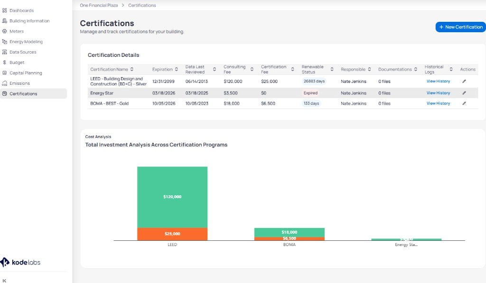Viewport: 486px width, 283px height.
Task: Open the Data Sources icon
Action: coord(4,52)
